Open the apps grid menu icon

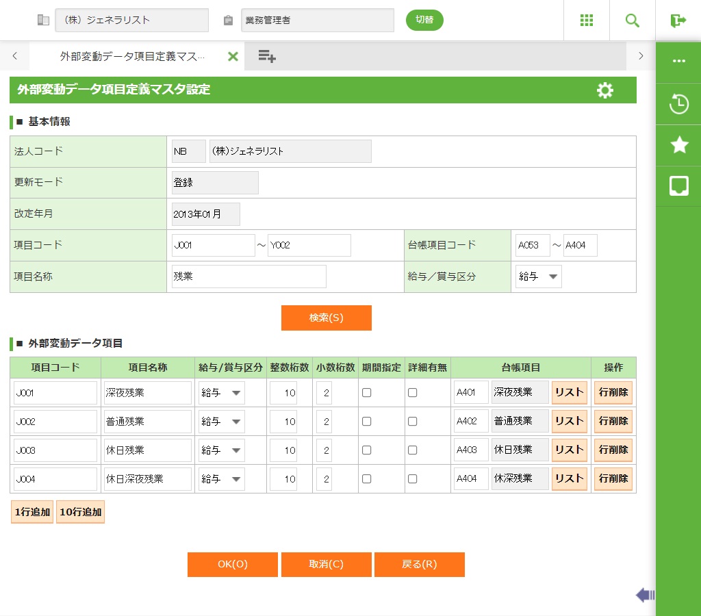(x=586, y=21)
